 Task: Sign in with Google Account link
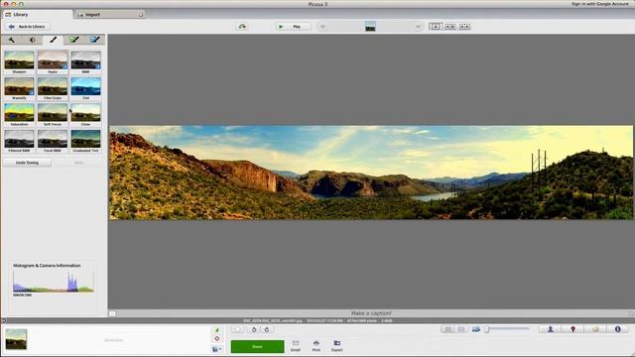[x=599, y=4]
